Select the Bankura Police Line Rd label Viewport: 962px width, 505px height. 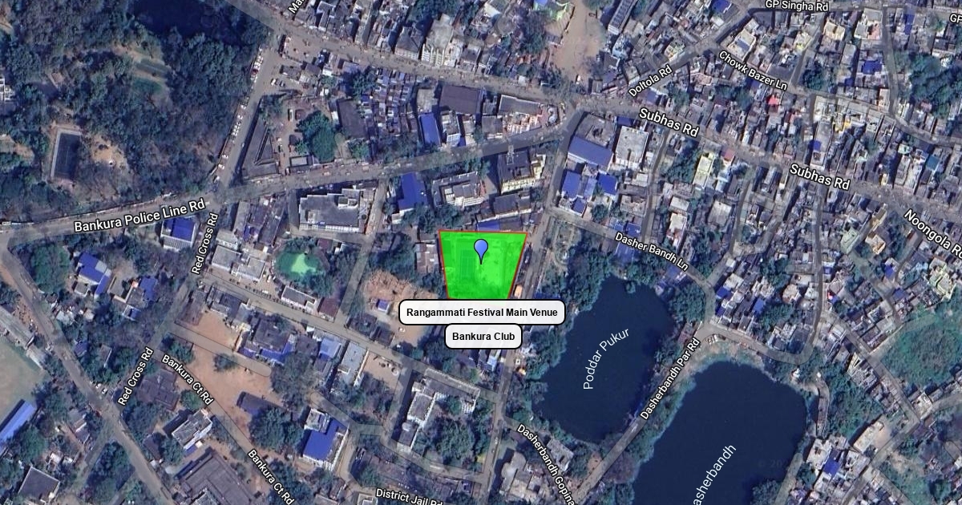tap(139, 215)
